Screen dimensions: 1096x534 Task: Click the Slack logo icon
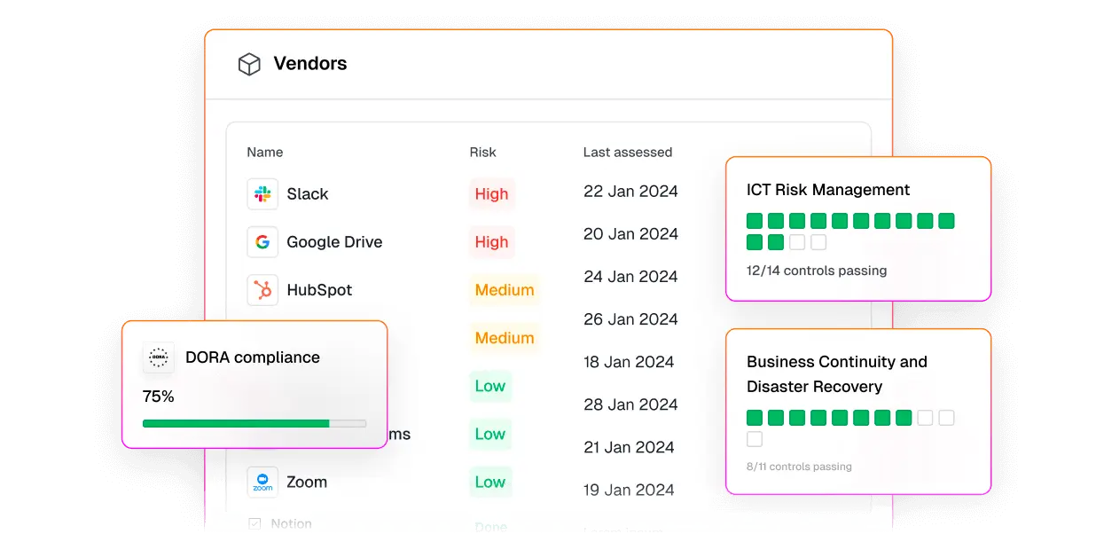point(262,194)
